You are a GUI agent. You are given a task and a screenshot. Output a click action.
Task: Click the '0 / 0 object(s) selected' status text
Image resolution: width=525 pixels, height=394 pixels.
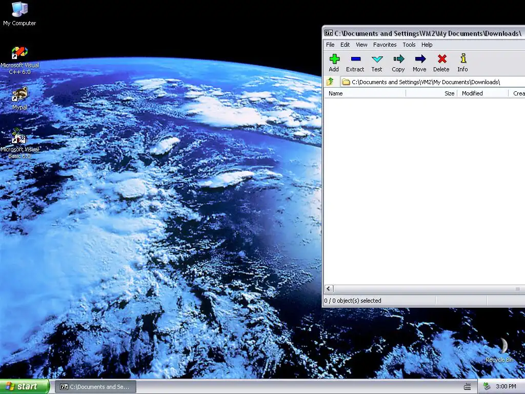(353, 301)
